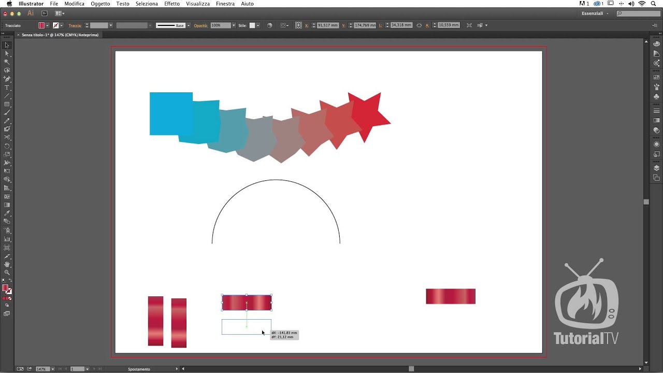The width and height of the screenshot is (663, 373).
Task: Select the Magic Wand tool
Action: [7, 62]
